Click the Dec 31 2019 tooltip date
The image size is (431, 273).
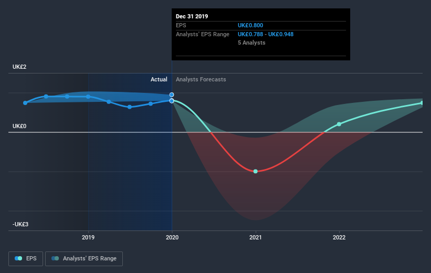coord(192,16)
